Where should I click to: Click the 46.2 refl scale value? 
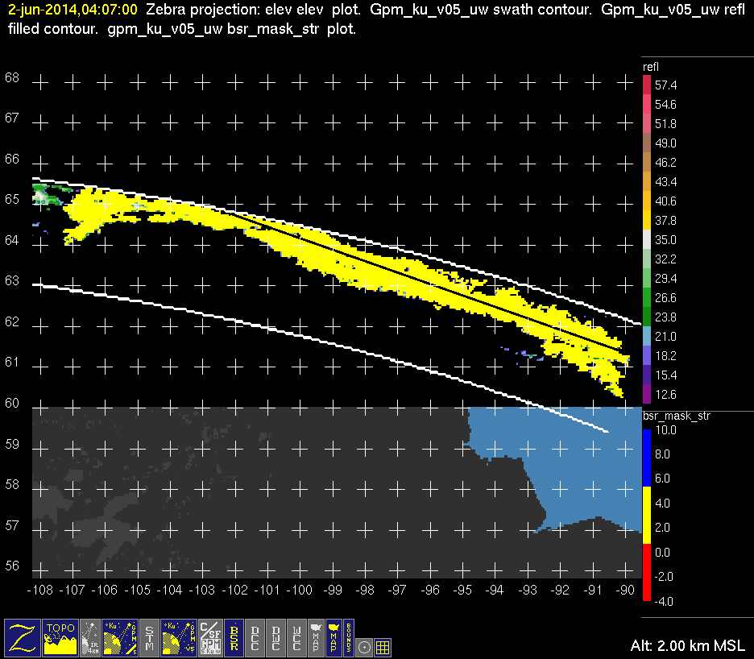(x=665, y=163)
